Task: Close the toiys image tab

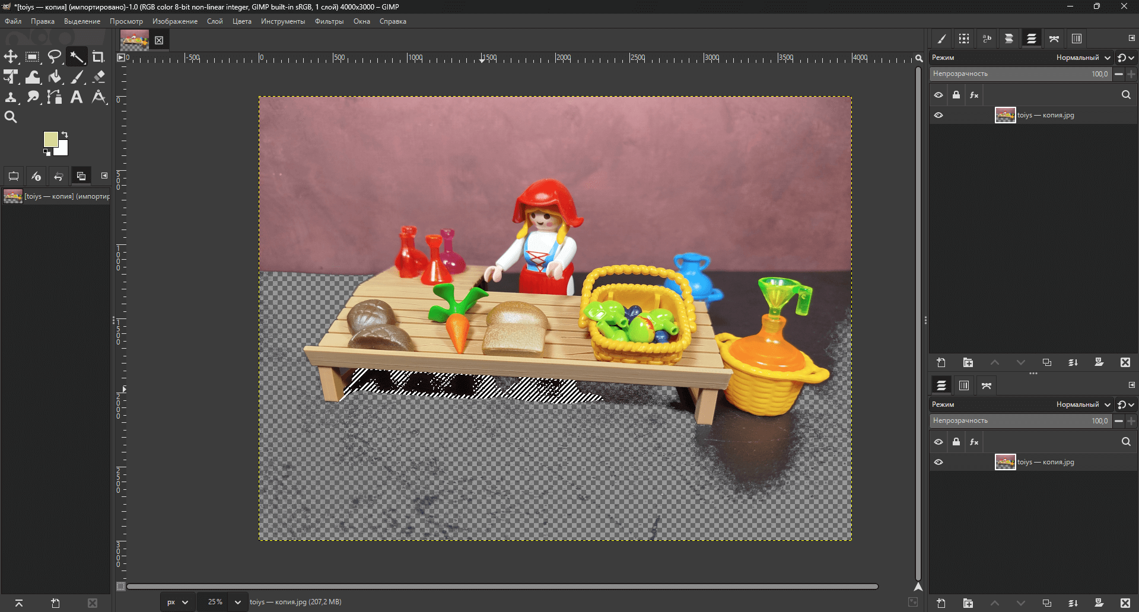Action: click(159, 40)
